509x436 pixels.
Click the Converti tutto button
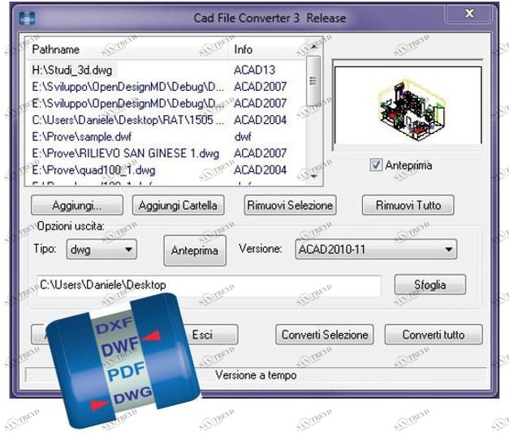tap(434, 335)
